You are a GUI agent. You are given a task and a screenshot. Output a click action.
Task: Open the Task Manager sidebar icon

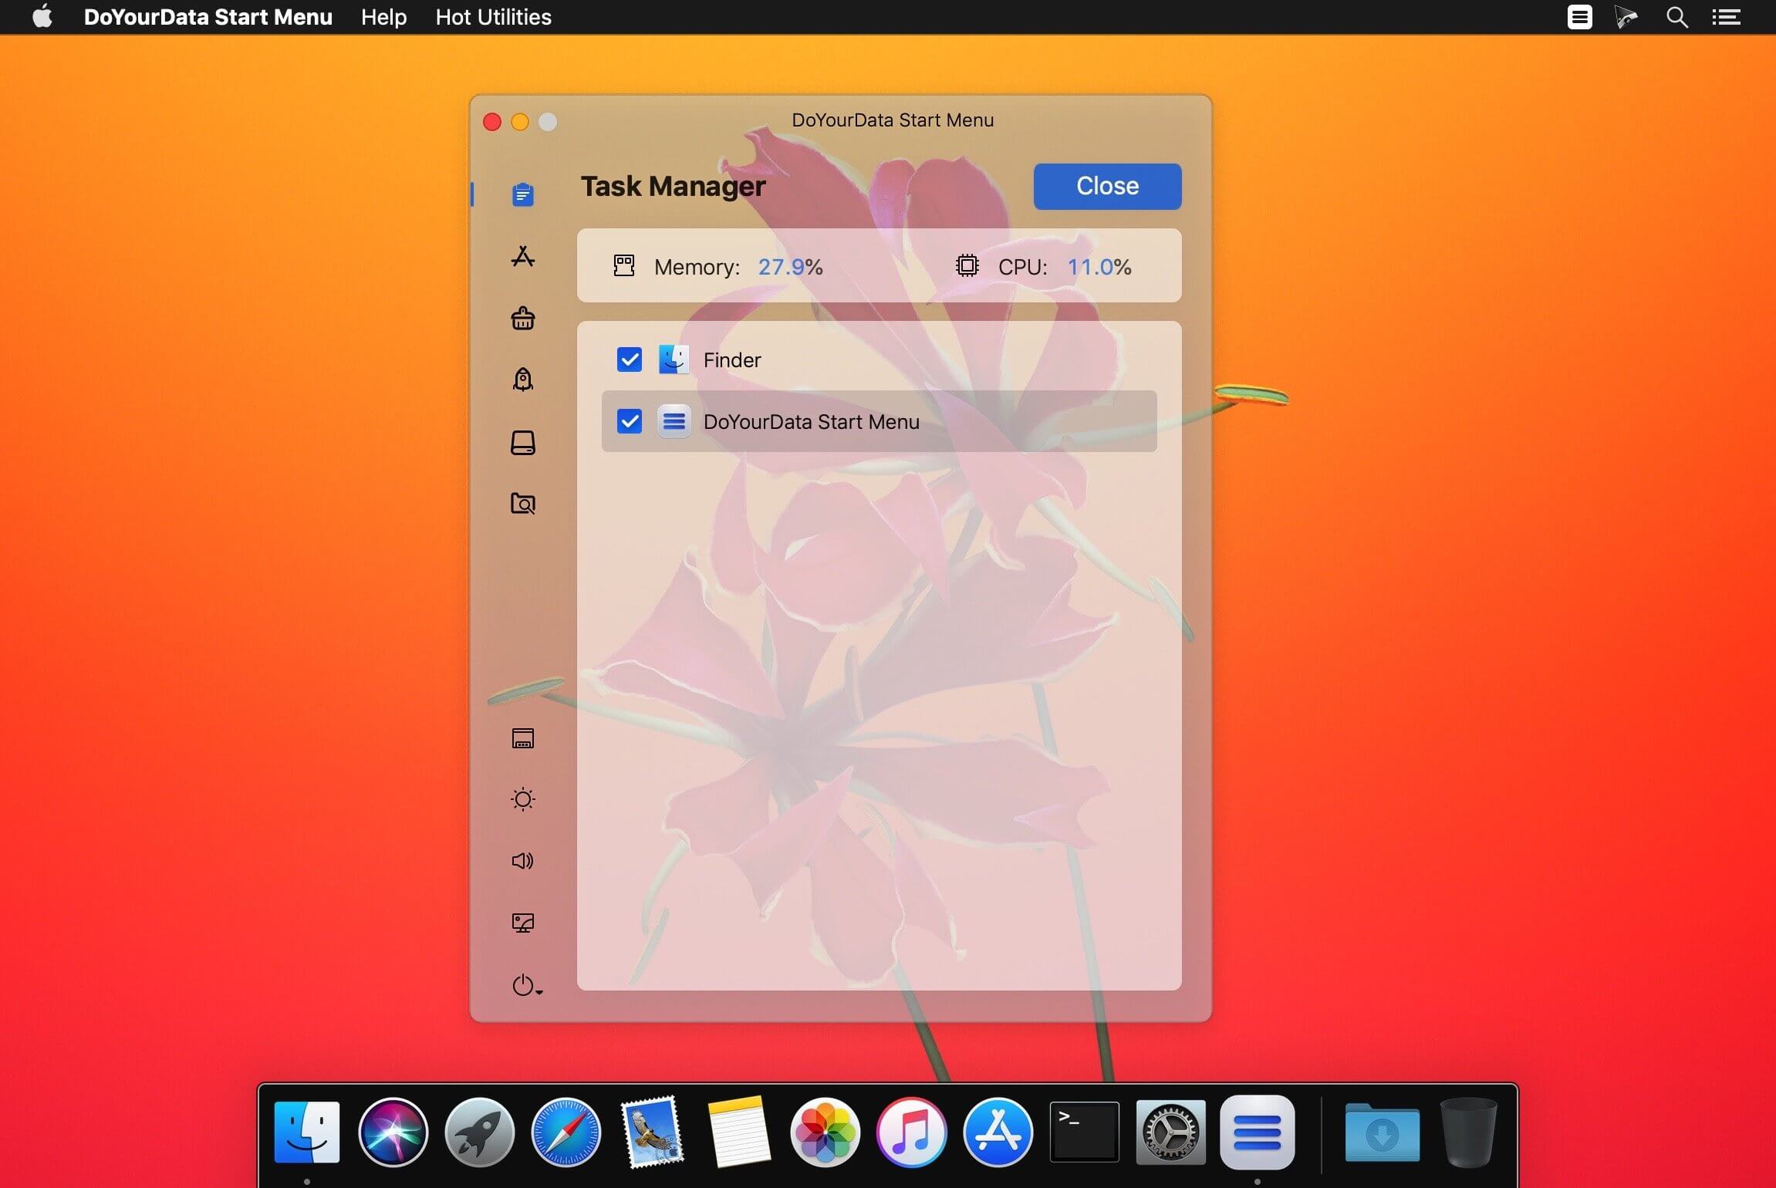click(522, 194)
